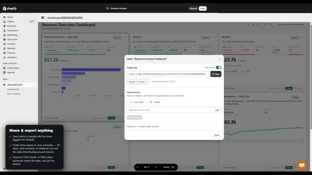Click the share toolbar icon
The height and width of the screenshot is (175, 312).
tap(253, 24)
